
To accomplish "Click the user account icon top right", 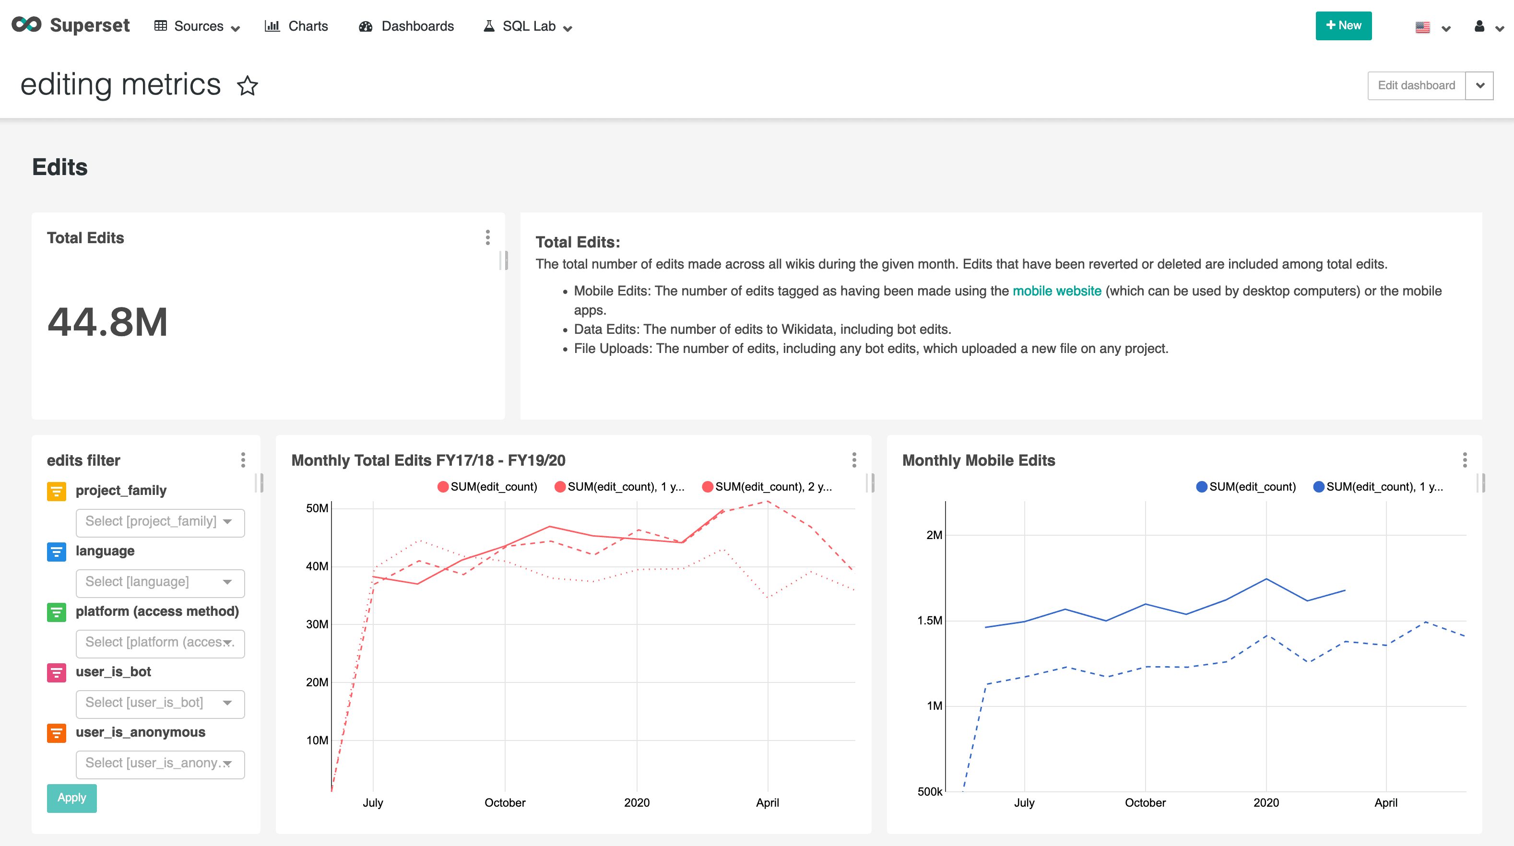I will click(x=1478, y=27).
